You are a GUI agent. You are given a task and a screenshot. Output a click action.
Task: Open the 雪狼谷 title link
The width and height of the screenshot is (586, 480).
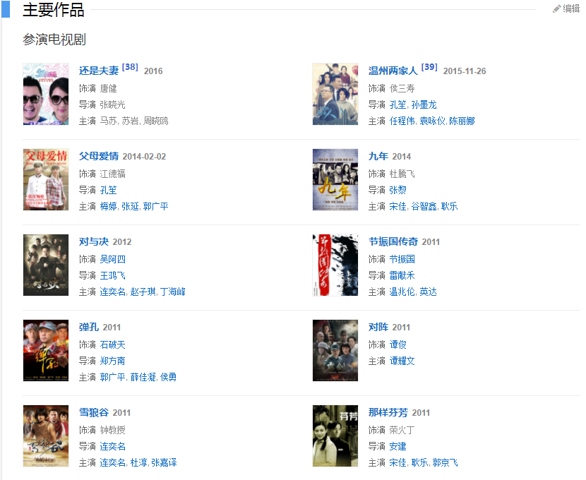click(x=94, y=412)
